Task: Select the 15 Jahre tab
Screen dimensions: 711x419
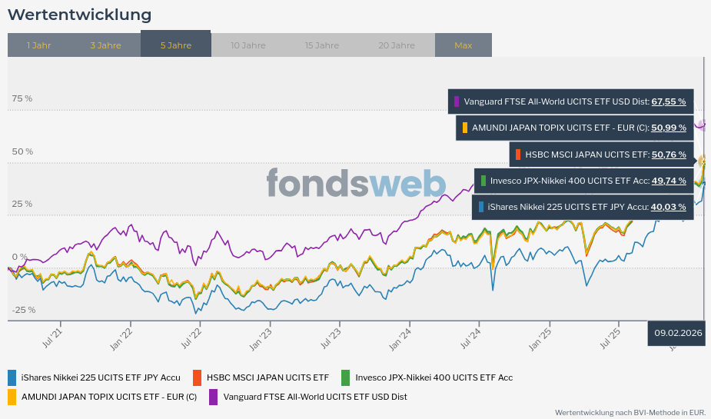Action: (322, 45)
